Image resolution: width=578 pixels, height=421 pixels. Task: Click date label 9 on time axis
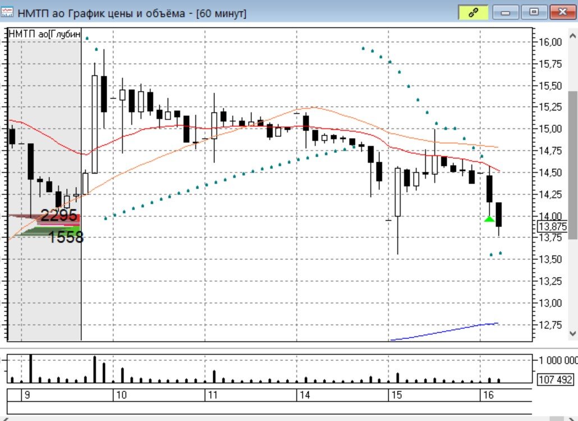coord(27,395)
